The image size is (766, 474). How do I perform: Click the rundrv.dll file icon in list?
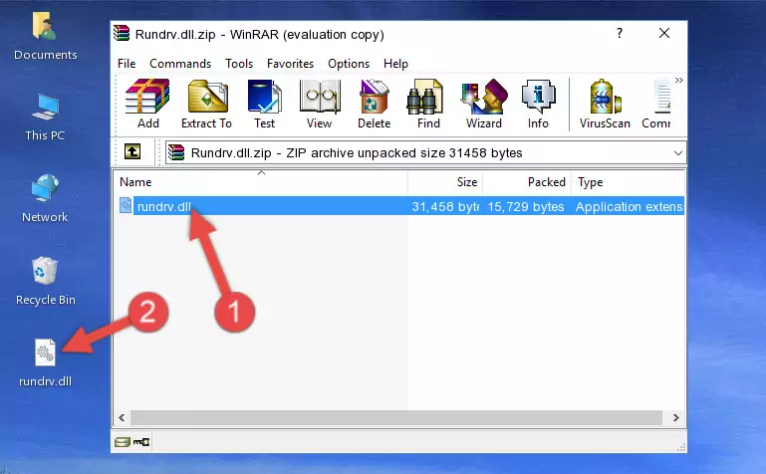point(126,205)
